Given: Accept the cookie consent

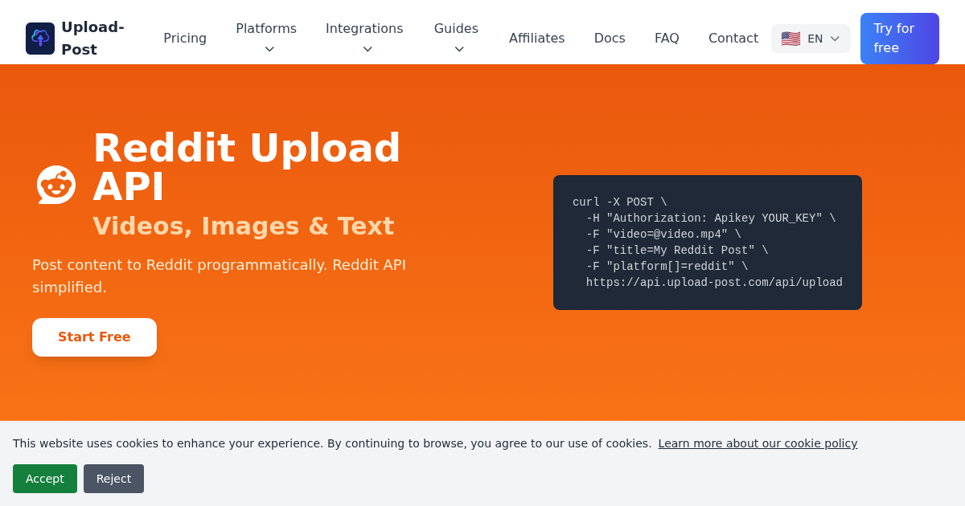Looking at the screenshot, I should [x=45, y=479].
